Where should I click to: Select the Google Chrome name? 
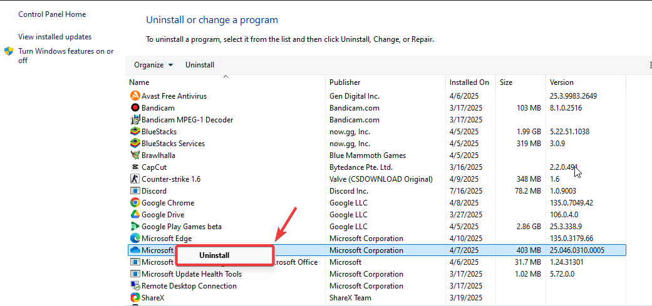168,203
